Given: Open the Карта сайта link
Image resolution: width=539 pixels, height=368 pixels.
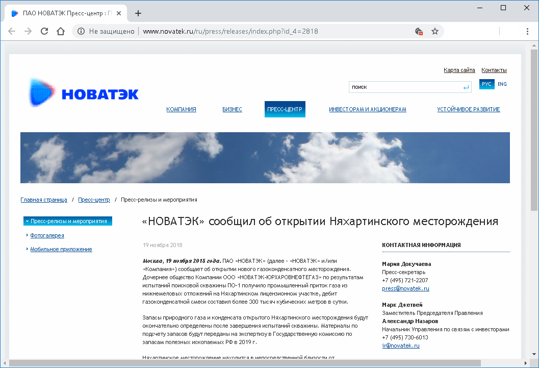Looking at the screenshot, I should point(459,70).
